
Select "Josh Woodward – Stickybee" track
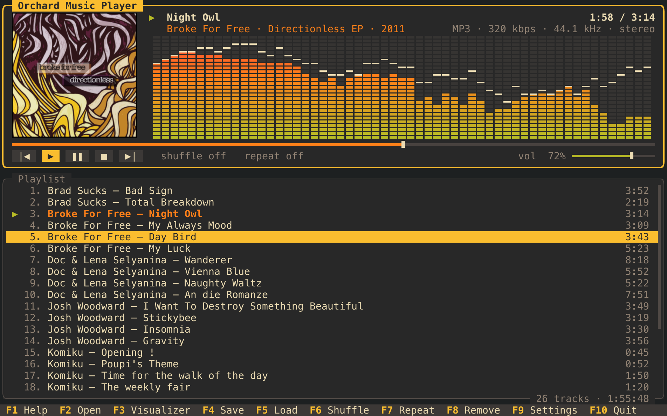click(332, 318)
